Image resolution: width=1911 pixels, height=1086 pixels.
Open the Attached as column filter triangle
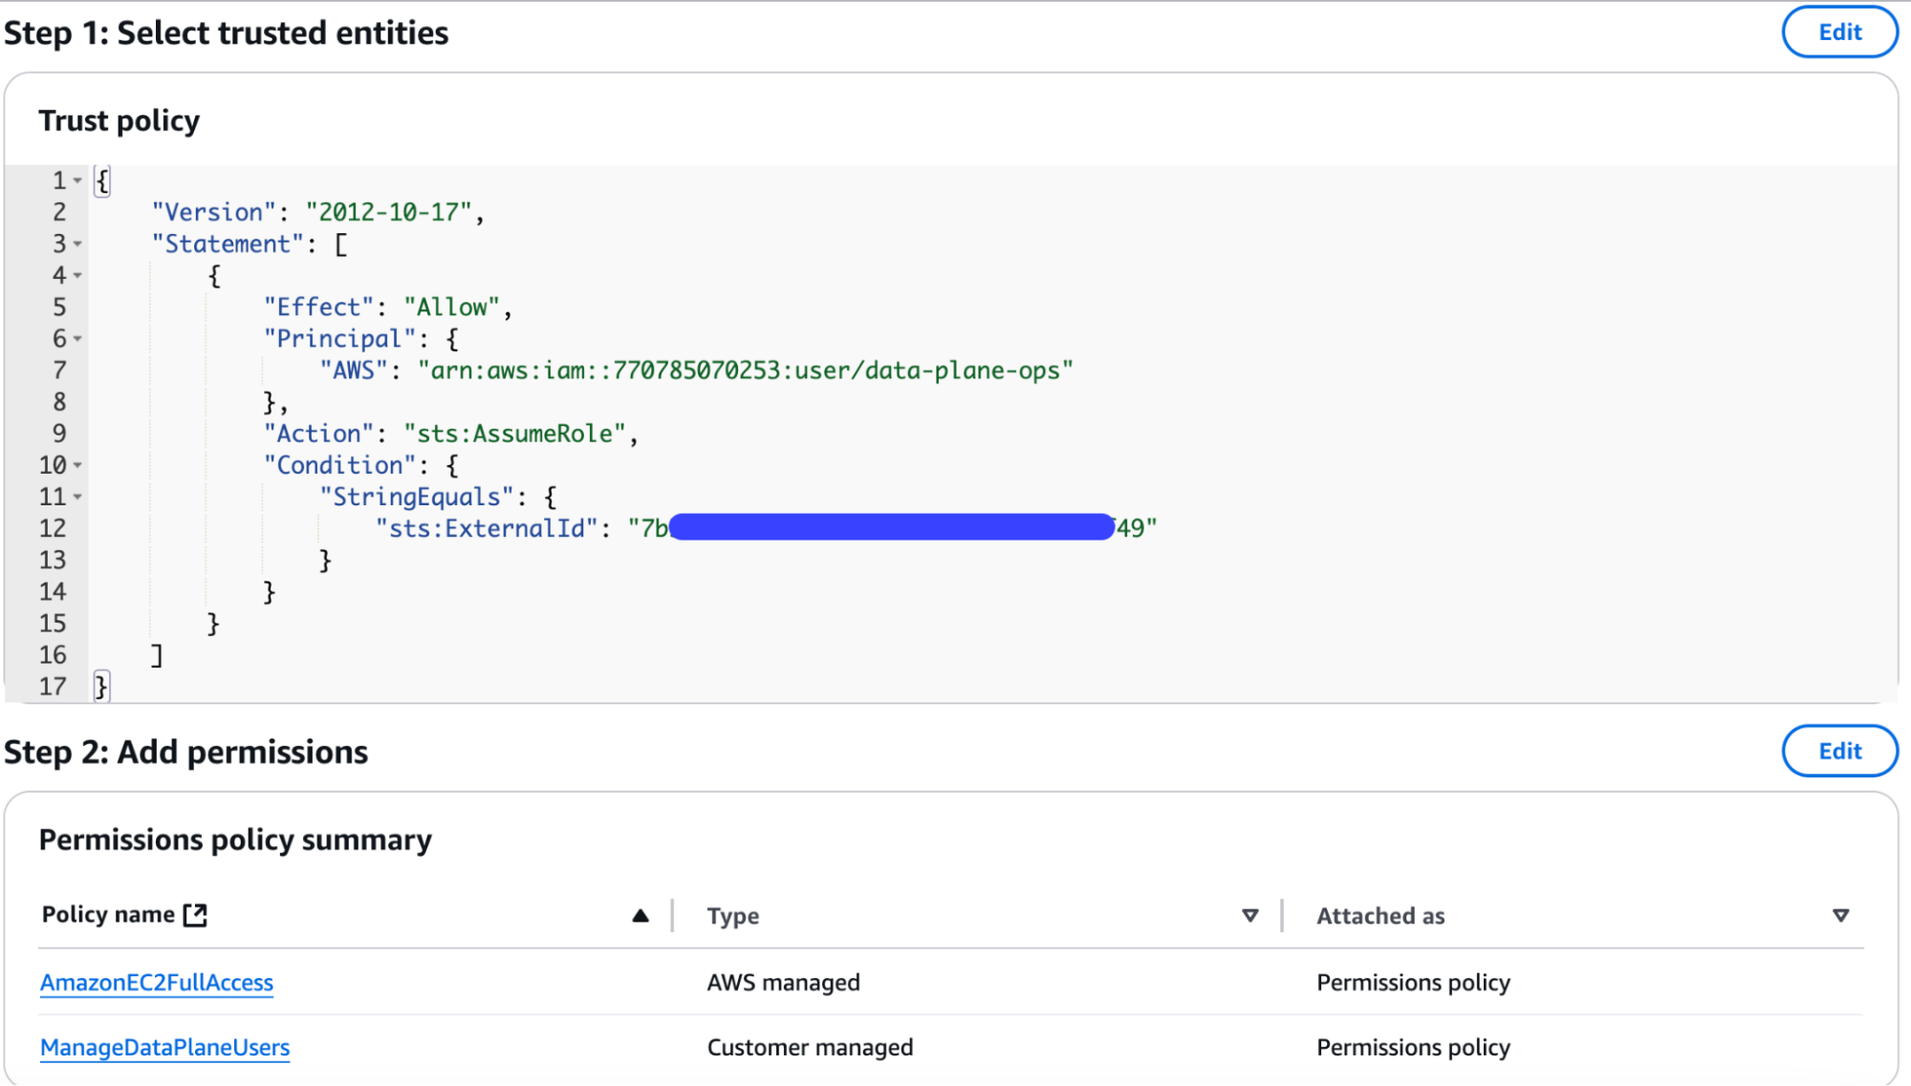click(x=1840, y=915)
